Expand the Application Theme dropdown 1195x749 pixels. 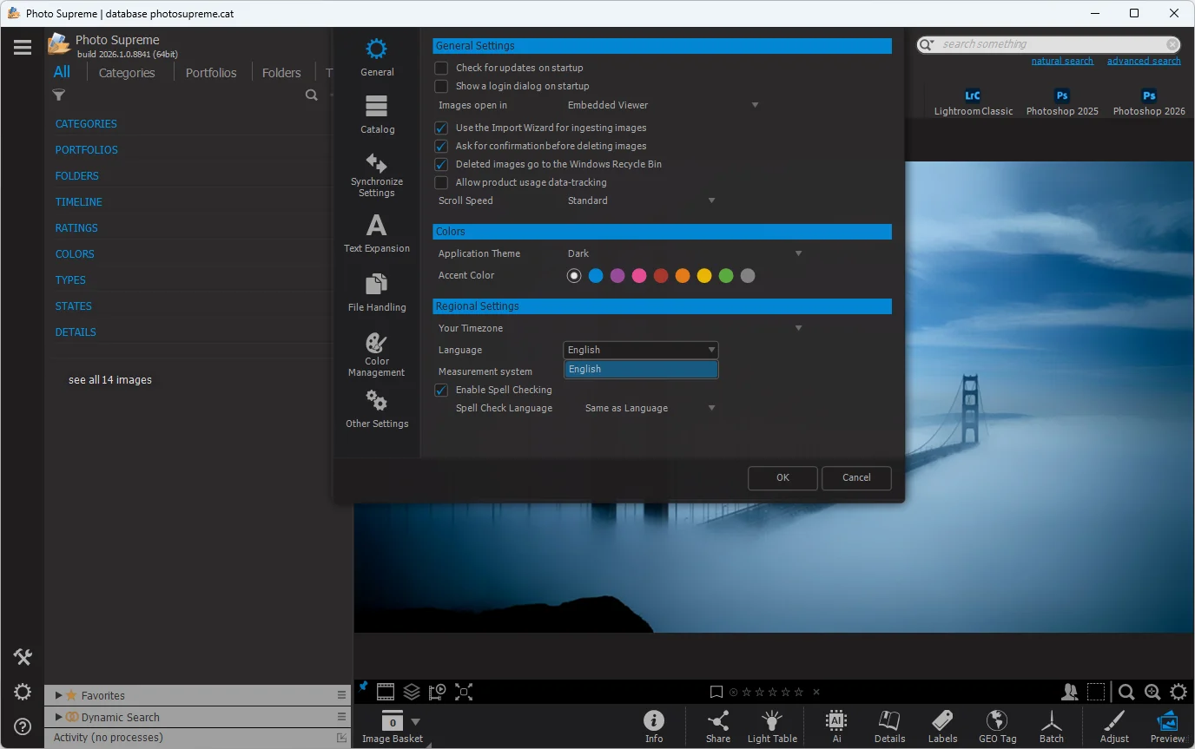pos(684,253)
